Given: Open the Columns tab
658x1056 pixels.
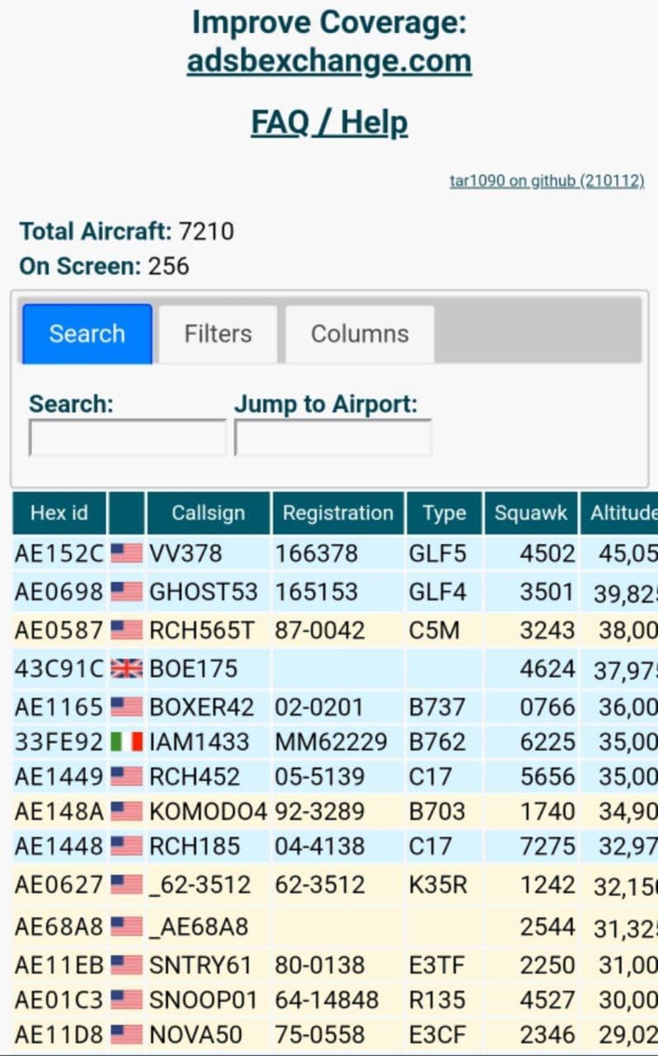Looking at the screenshot, I should pyautogui.click(x=360, y=334).
